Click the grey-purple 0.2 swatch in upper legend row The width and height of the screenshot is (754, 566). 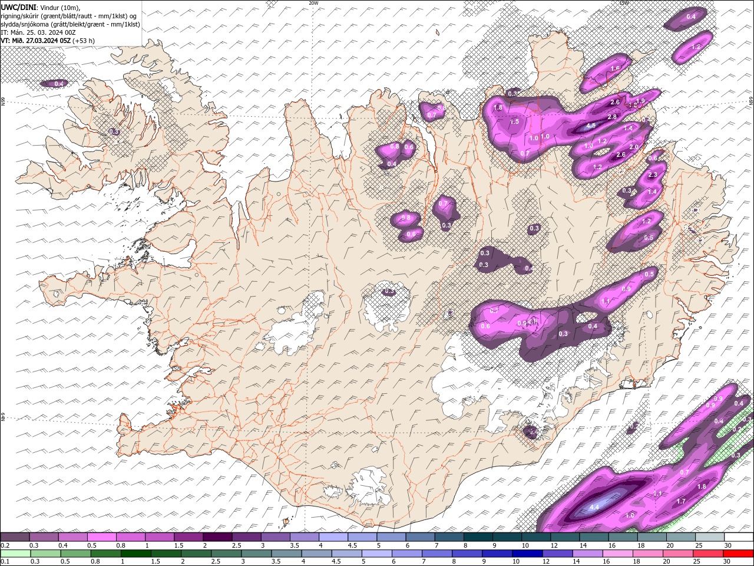[15, 537]
